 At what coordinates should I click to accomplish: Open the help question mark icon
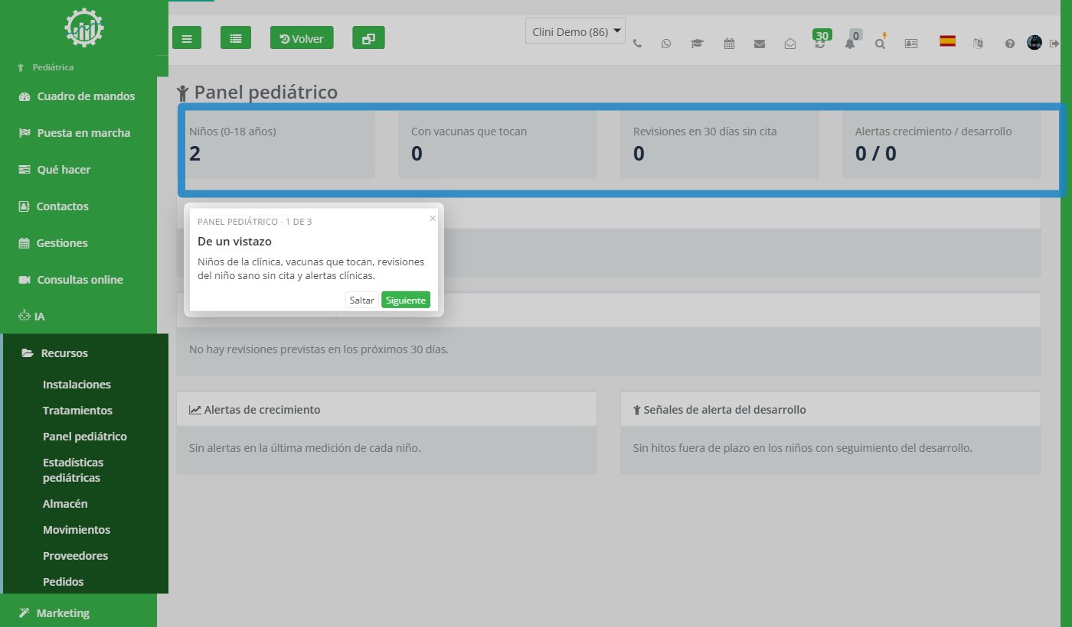(x=1010, y=44)
